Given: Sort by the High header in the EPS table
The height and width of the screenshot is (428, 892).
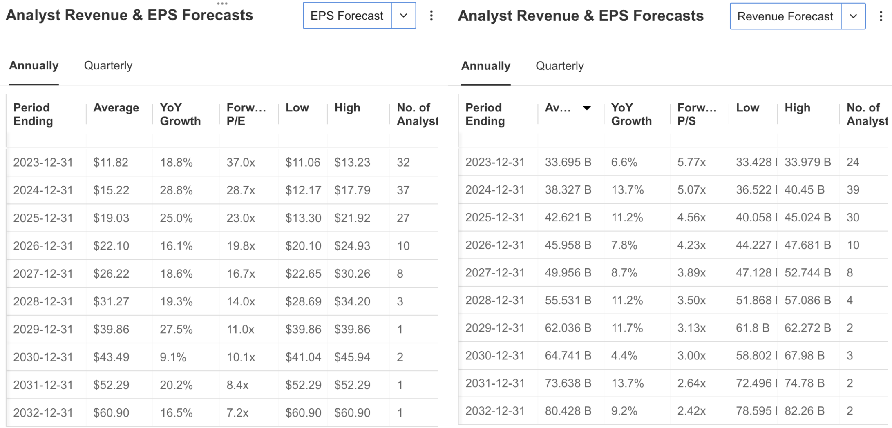Looking at the screenshot, I should (x=347, y=108).
